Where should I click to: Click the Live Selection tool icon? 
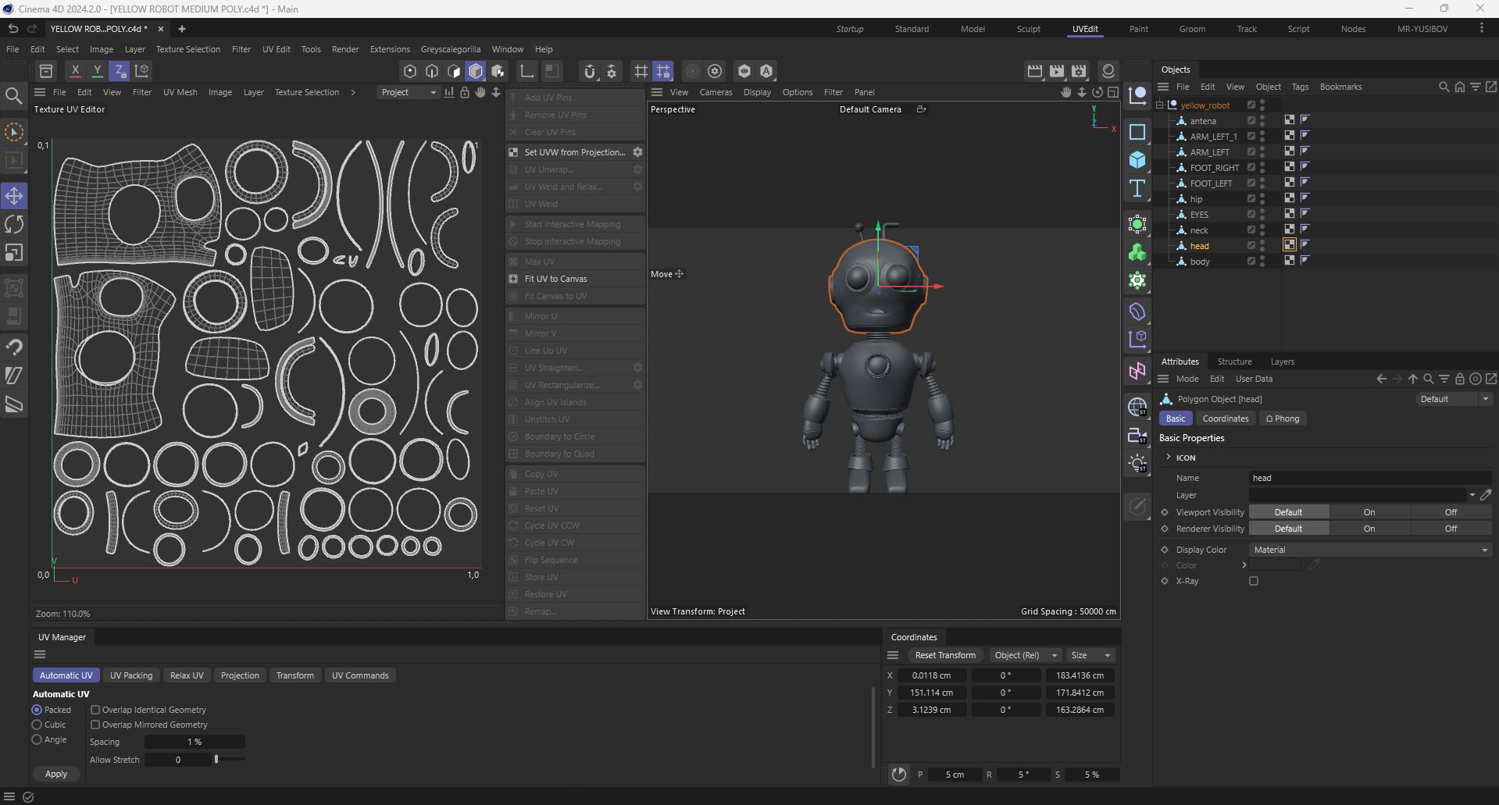click(x=14, y=132)
